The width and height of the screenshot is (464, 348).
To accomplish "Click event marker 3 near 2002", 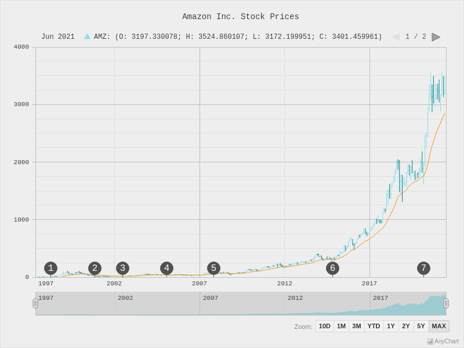I will click(122, 268).
